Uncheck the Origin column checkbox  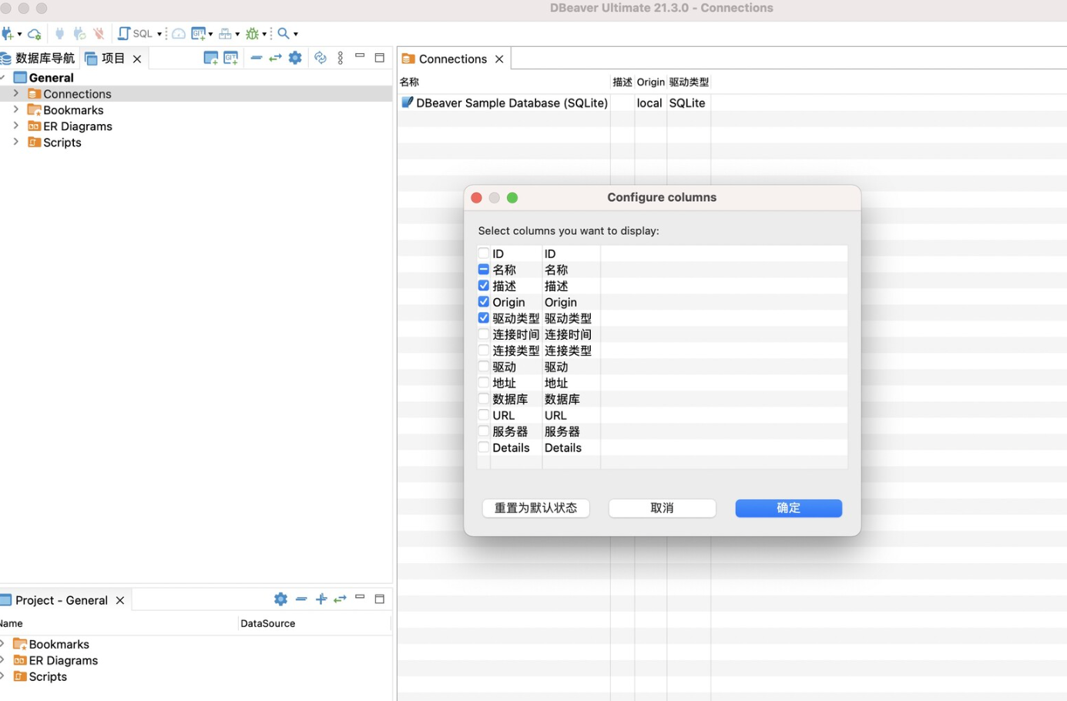coord(484,302)
